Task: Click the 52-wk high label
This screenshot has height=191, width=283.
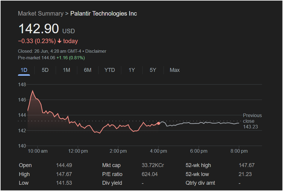Action: pos(198,165)
